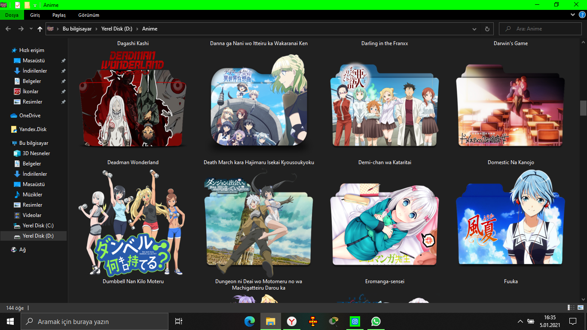Image resolution: width=587 pixels, height=330 pixels.
Task: Focus the Ara: Anime search box
Action: [540, 29]
